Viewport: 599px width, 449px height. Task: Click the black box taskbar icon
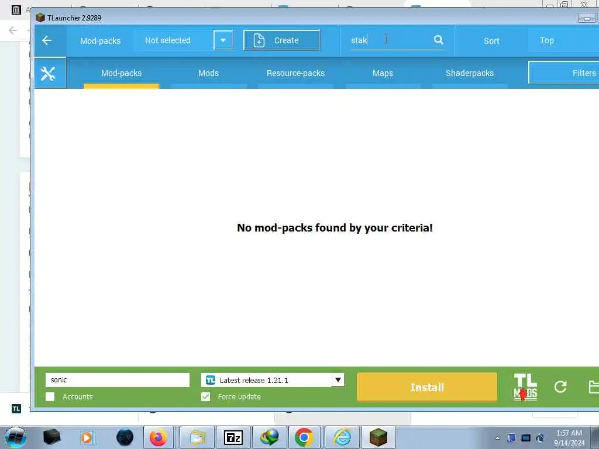coord(51,437)
